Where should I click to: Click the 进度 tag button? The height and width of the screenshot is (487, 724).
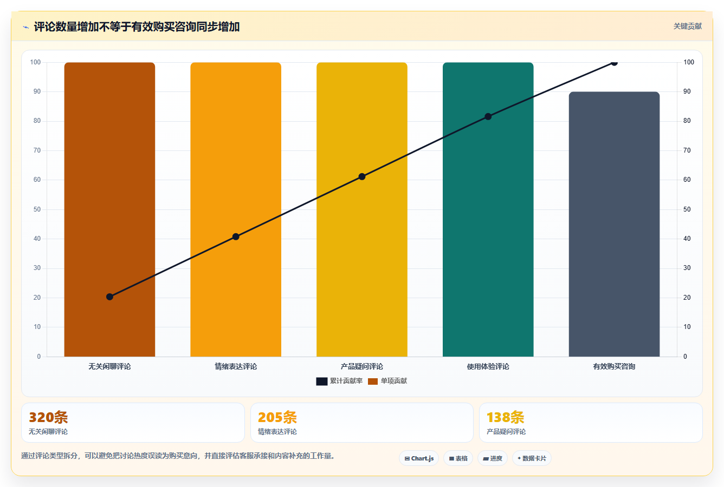point(492,458)
